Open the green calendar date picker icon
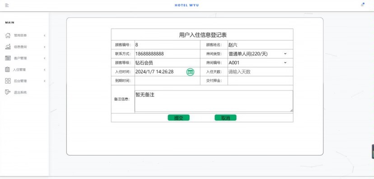The height and width of the screenshot is (179, 374). [190, 72]
